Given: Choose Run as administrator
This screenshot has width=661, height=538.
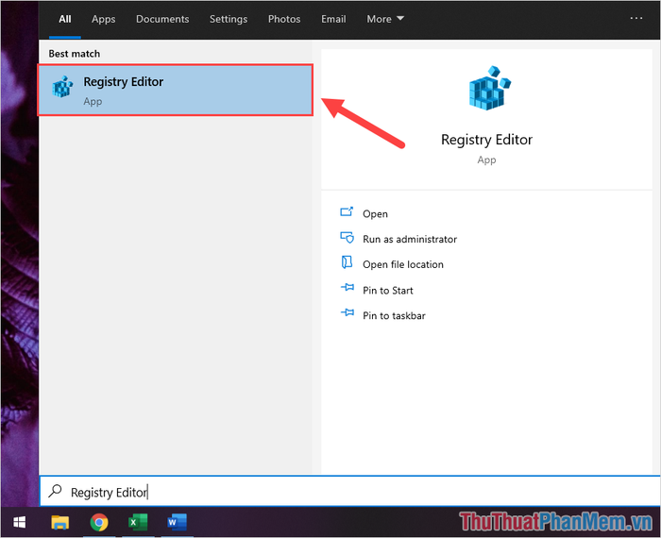Looking at the screenshot, I should tap(410, 240).
